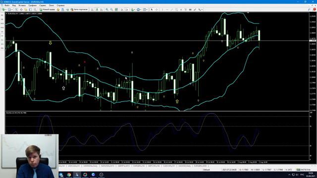
Task: Toggle the Авто-торговля button
Action: [79, 9]
